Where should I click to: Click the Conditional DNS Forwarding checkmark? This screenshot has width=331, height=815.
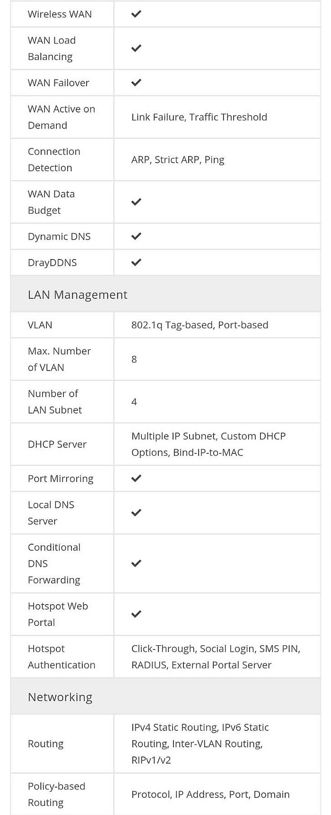136,564
